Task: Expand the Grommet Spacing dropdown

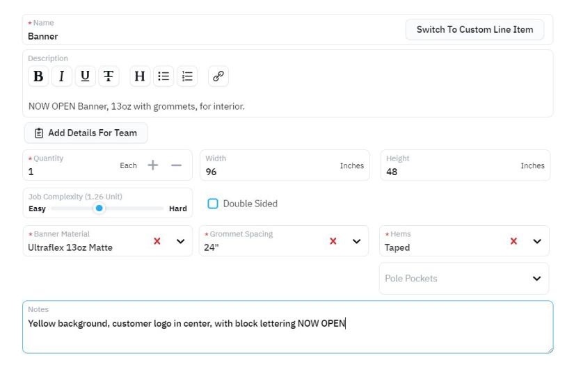Action: pyautogui.click(x=356, y=241)
